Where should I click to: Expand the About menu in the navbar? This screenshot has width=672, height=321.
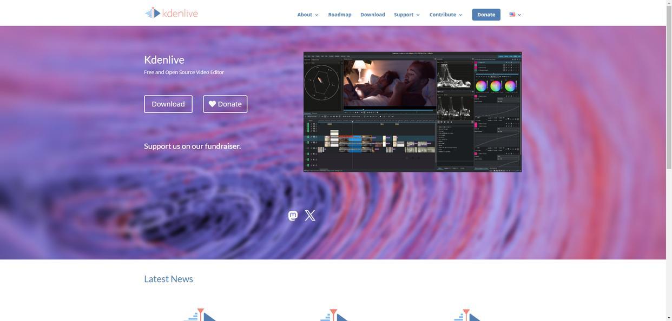[x=307, y=15]
